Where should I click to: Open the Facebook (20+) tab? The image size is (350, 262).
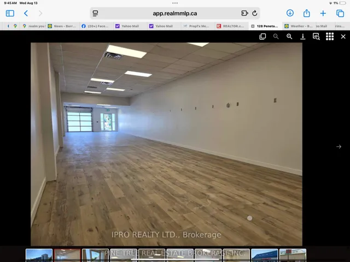pos(95,26)
